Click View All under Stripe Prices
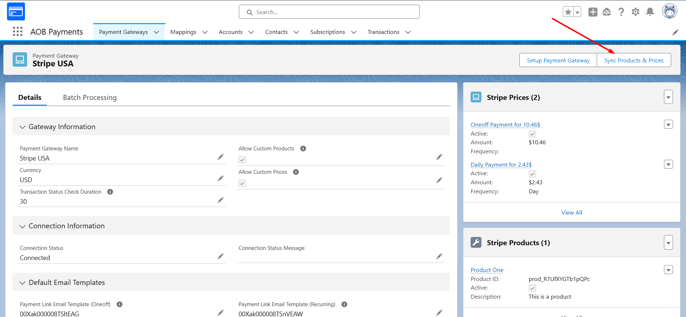The height and width of the screenshot is (317, 686). click(x=572, y=213)
